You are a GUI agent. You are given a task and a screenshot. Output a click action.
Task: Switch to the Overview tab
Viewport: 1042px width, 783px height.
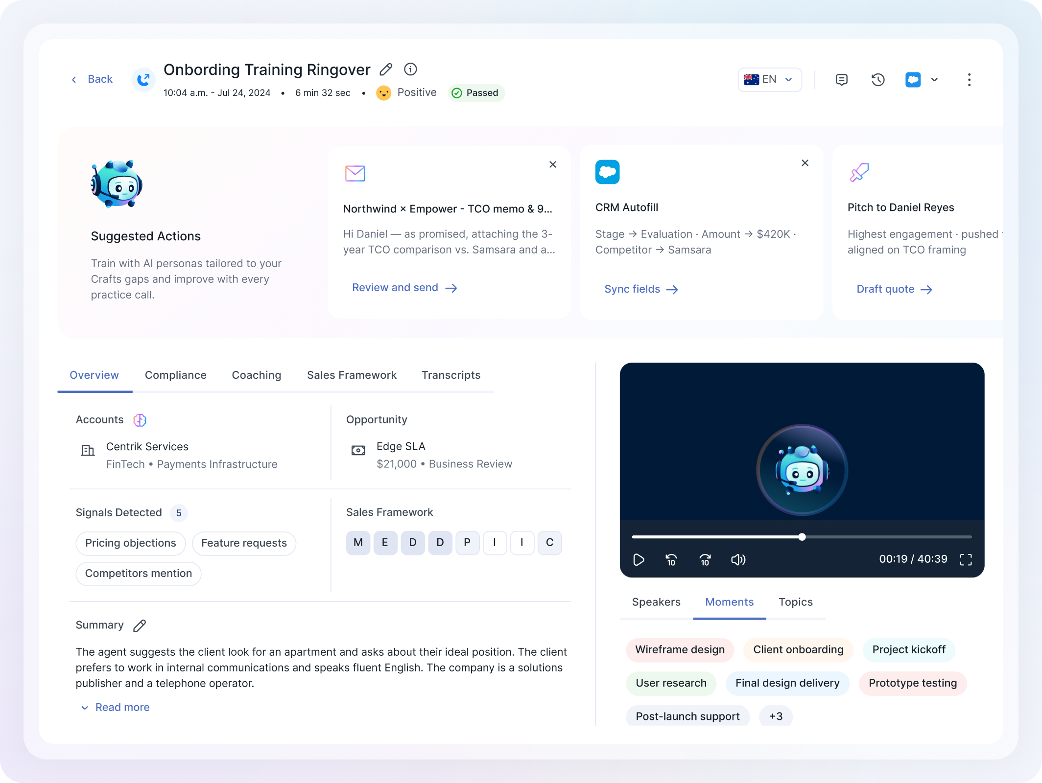(95, 375)
